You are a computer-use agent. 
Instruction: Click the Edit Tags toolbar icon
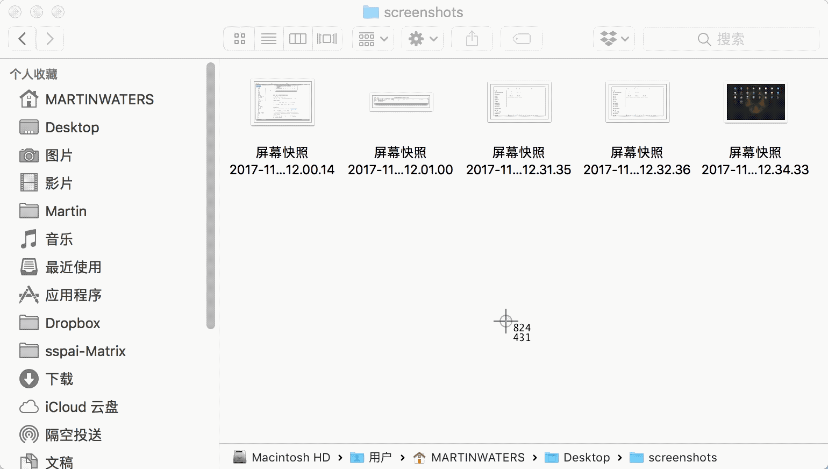pyautogui.click(x=521, y=39)
